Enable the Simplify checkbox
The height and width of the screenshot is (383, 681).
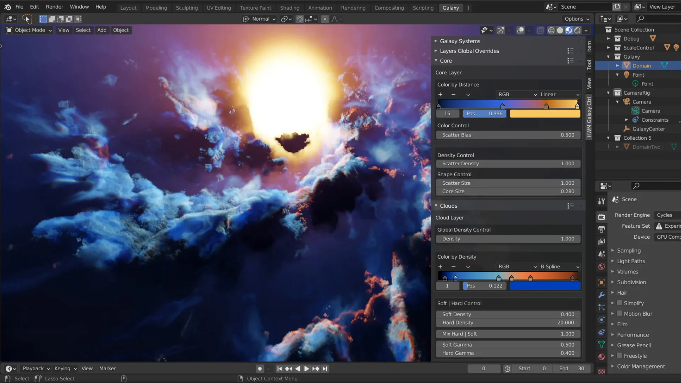coord(620,303)
